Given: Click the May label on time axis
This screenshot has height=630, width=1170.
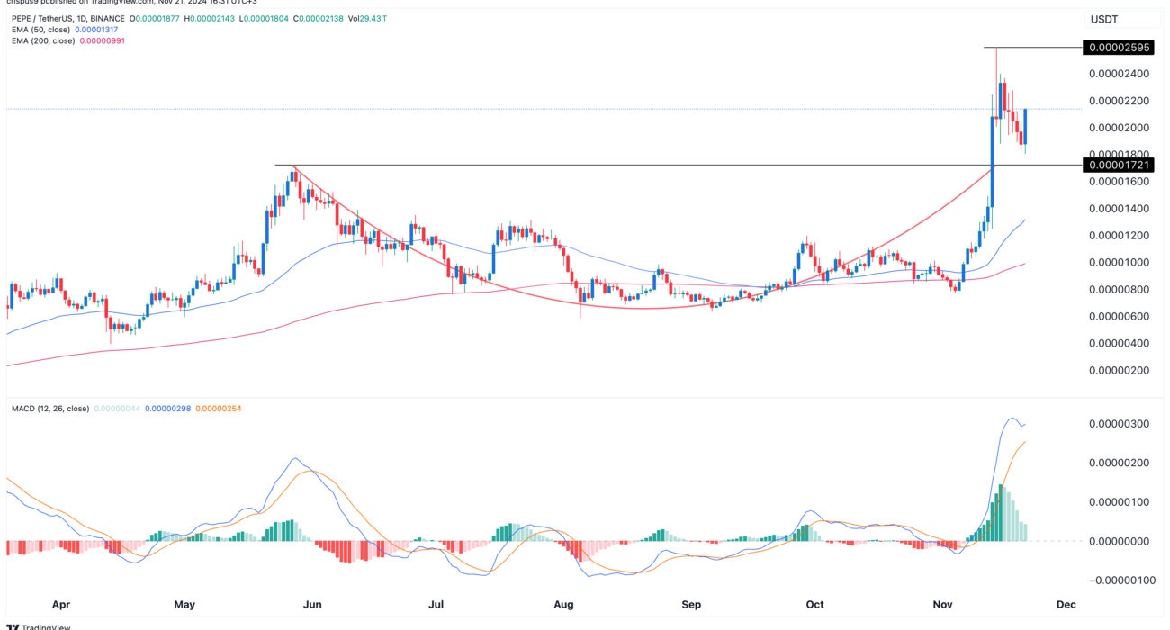Looking at the screenshot, I should tap(184, 606).
